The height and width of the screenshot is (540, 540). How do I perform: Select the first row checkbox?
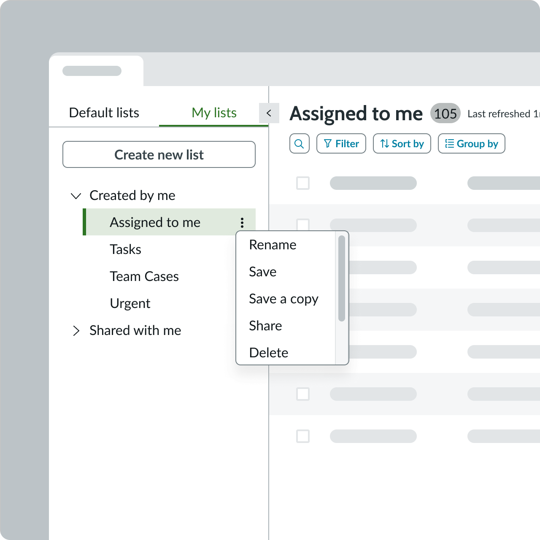click(x=303, y=183)
